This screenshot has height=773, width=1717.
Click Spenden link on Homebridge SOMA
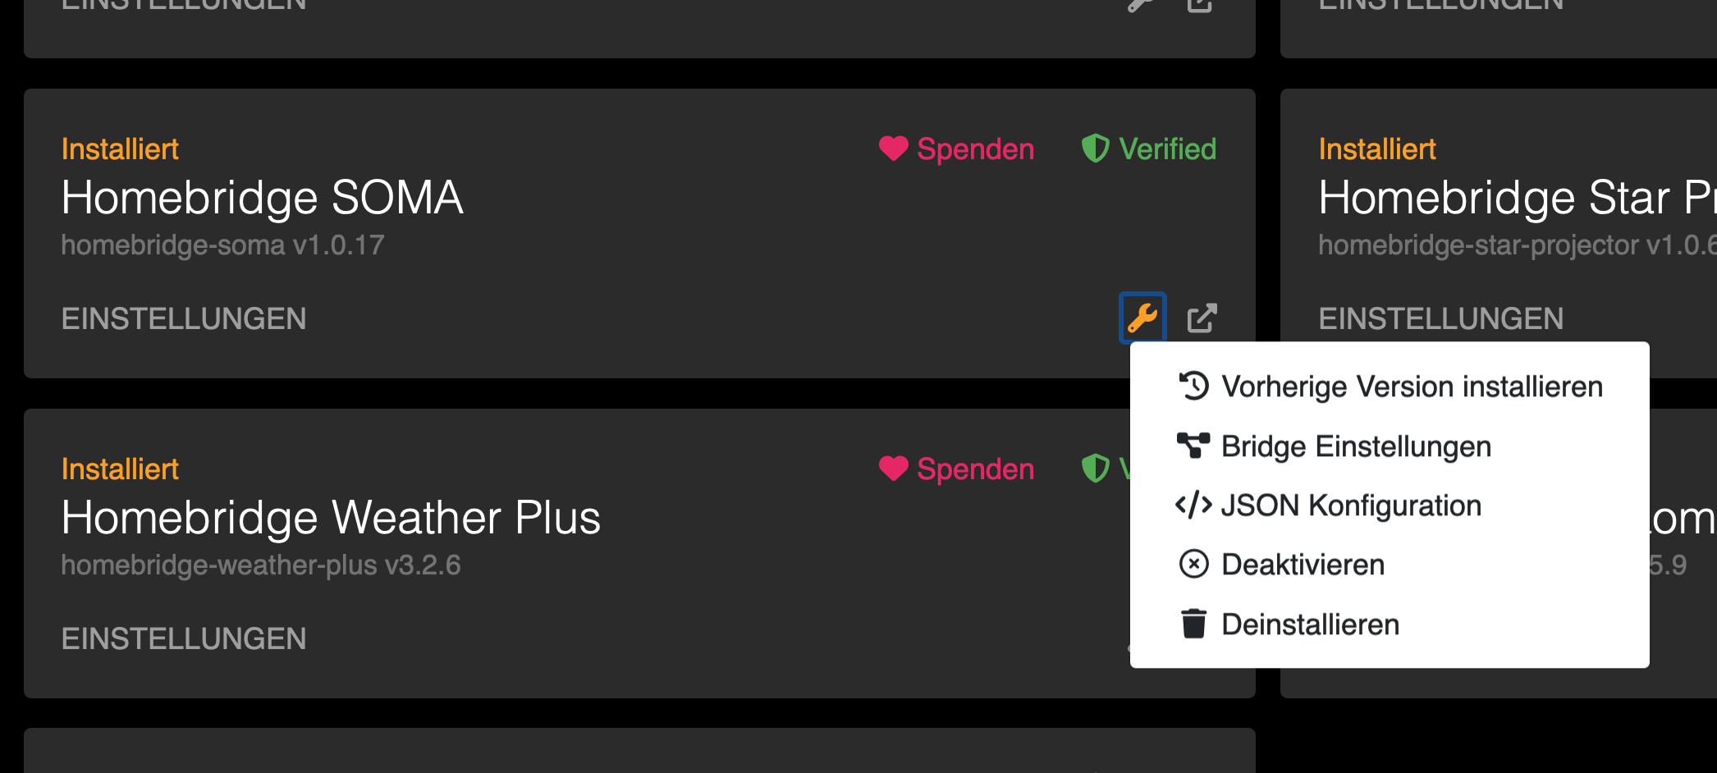pos(975,149)
